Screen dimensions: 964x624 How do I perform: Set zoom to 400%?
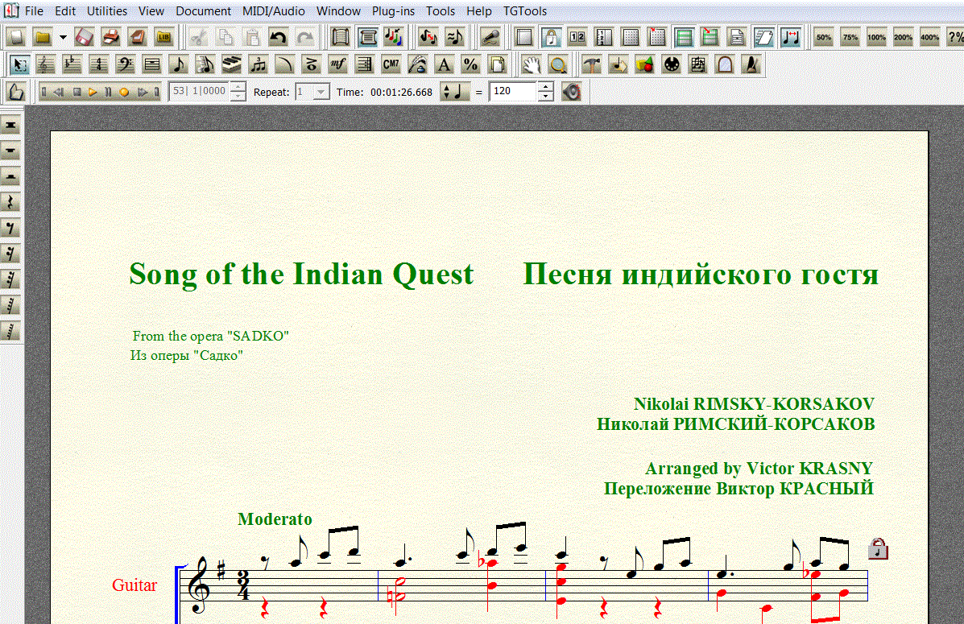(929, 38)
